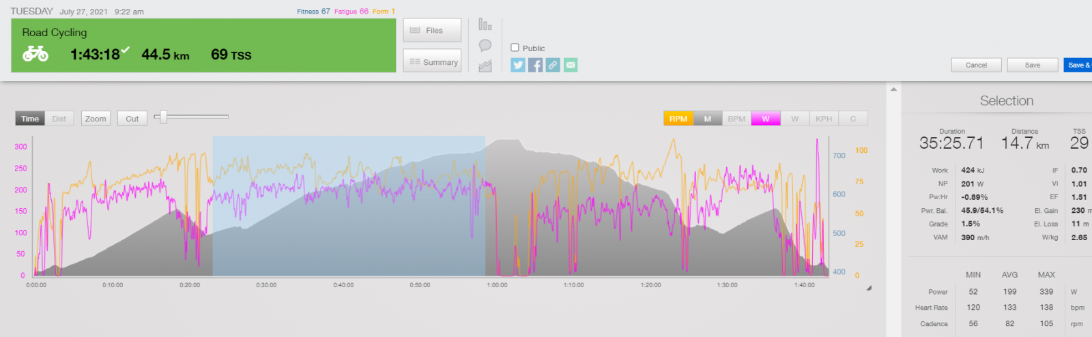This screenshot has height=337, width=1092.
Task: Share workout on Facebook
Action: pyautogui.click(x=536, y=65)
